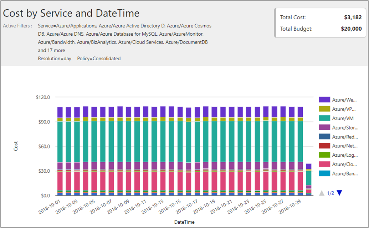The height and width of the screenshot is (228, 369).
Task: Click the Total Cost value $3,182
Action: pyautogui.click(x=353, y=17)
